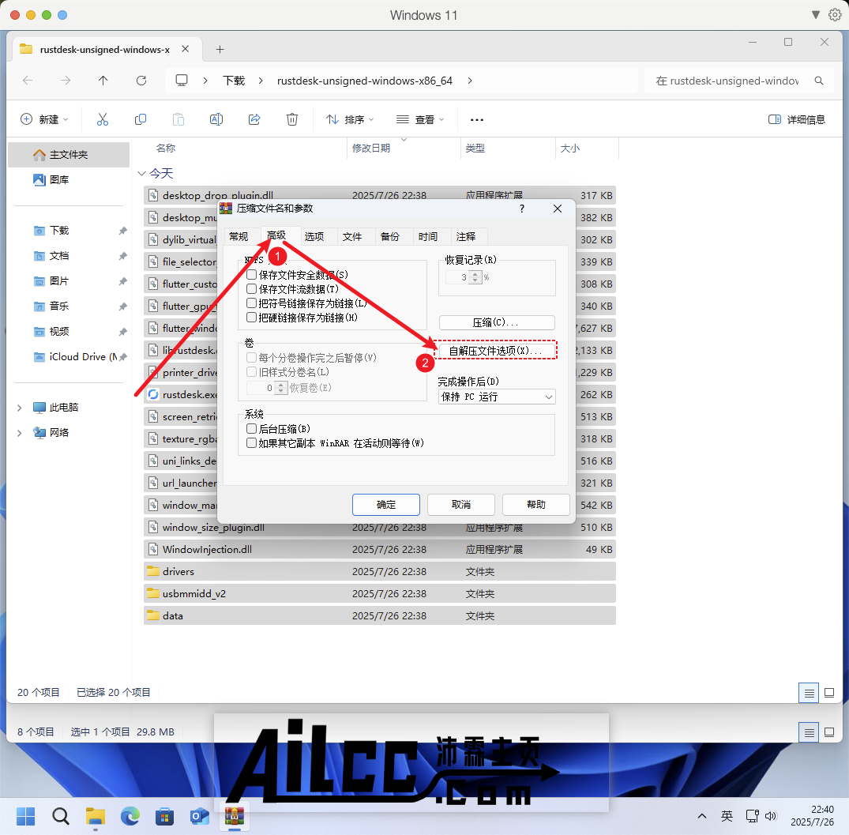Show hidden tray icons chevron
Image resolution: width=849 pixels, height=835 pixels.
pos(702,816)
